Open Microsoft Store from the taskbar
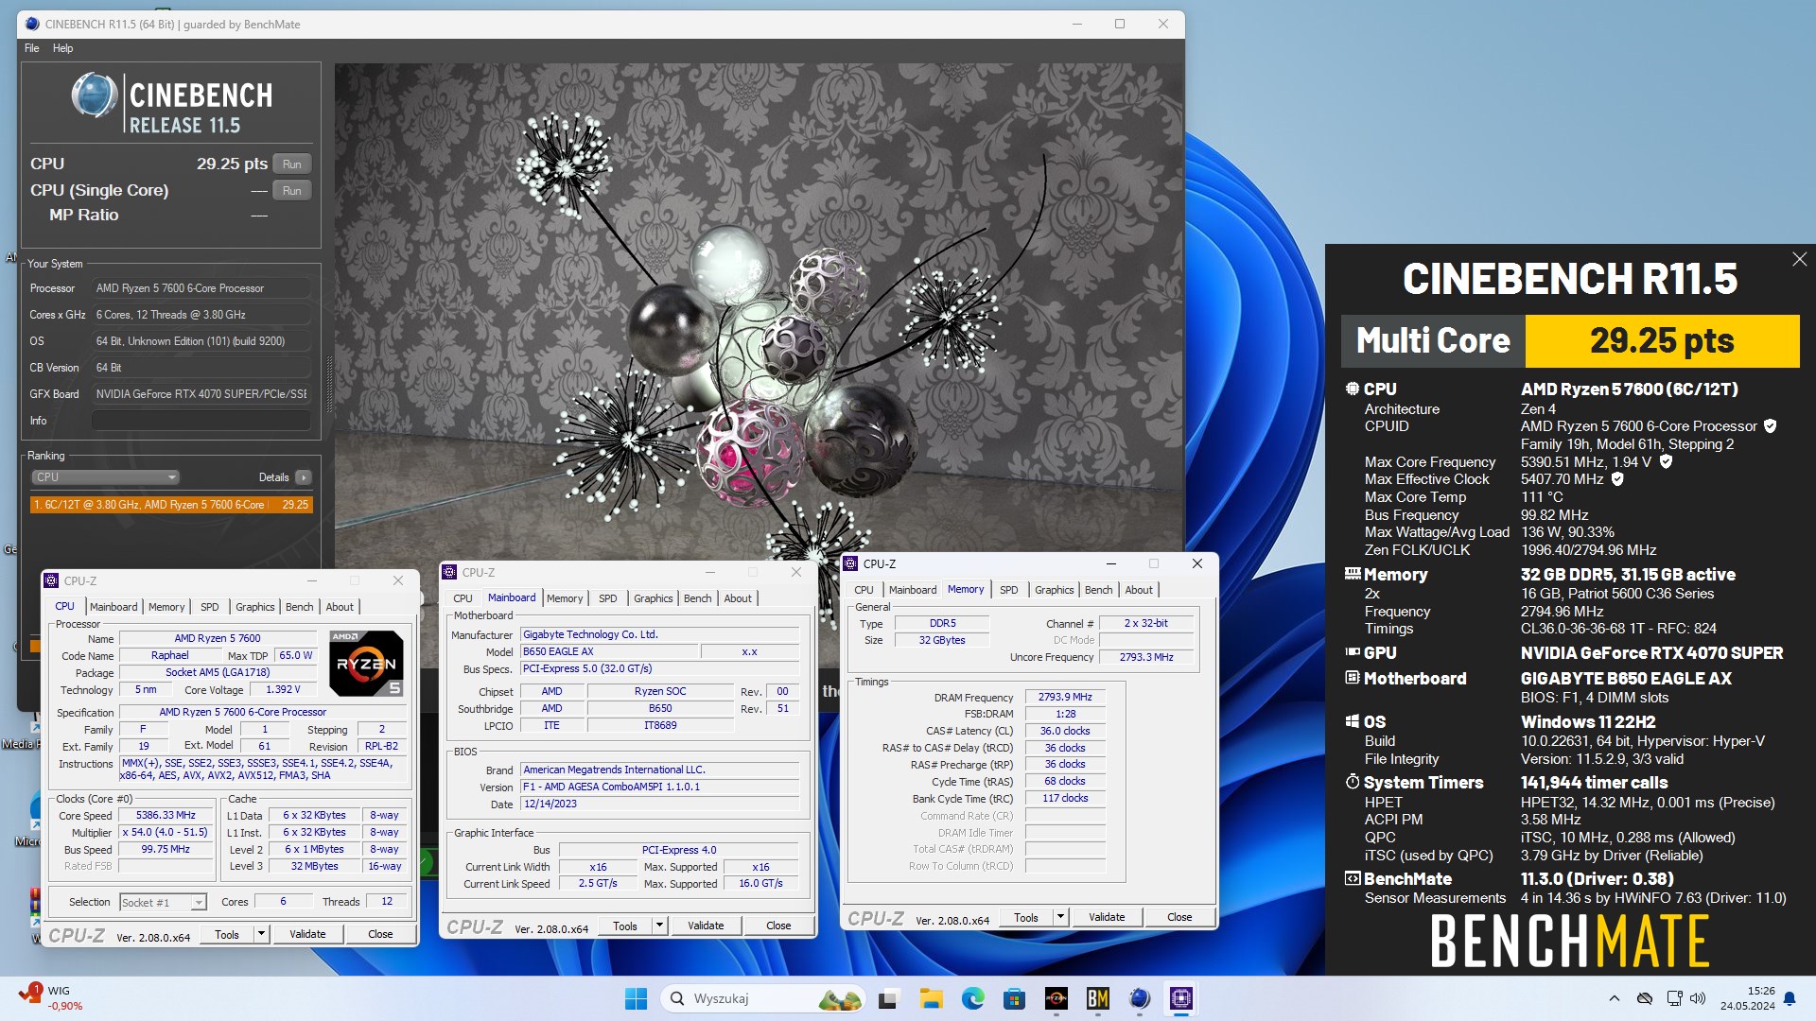 [x=1014, y=998]
